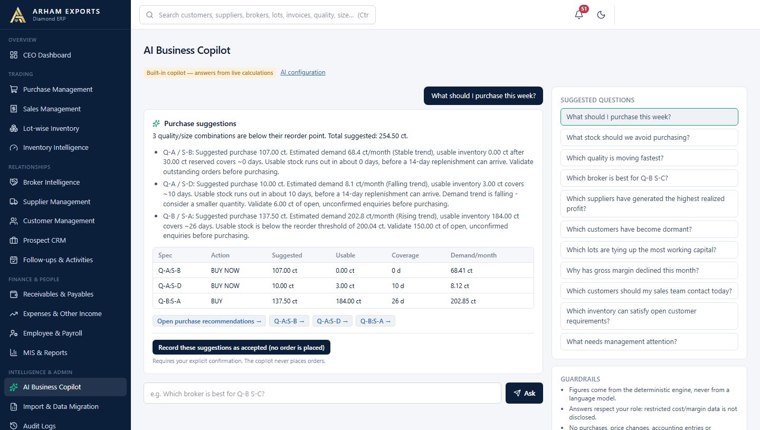The width and height of the screenshot is (760, 430).
Task: Click the Expenses & Other Income trend icon
Action: (x=14, y=314)
